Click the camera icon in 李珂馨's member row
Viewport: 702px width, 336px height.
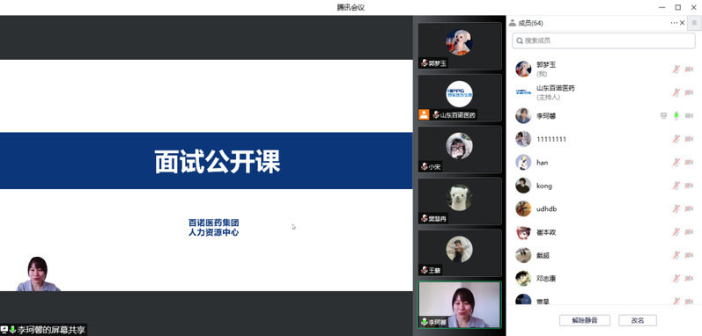point(689,116)
